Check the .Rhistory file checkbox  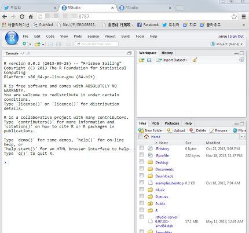141,148
